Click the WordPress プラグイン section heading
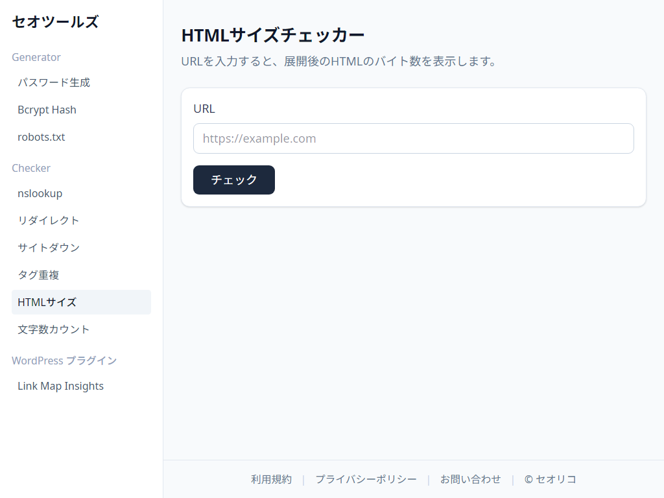The image size is (664, 498). (64, 361)
